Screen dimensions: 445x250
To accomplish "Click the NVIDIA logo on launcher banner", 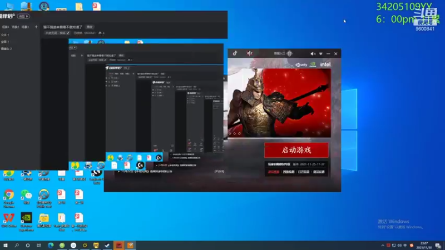I will pos(313,64).
